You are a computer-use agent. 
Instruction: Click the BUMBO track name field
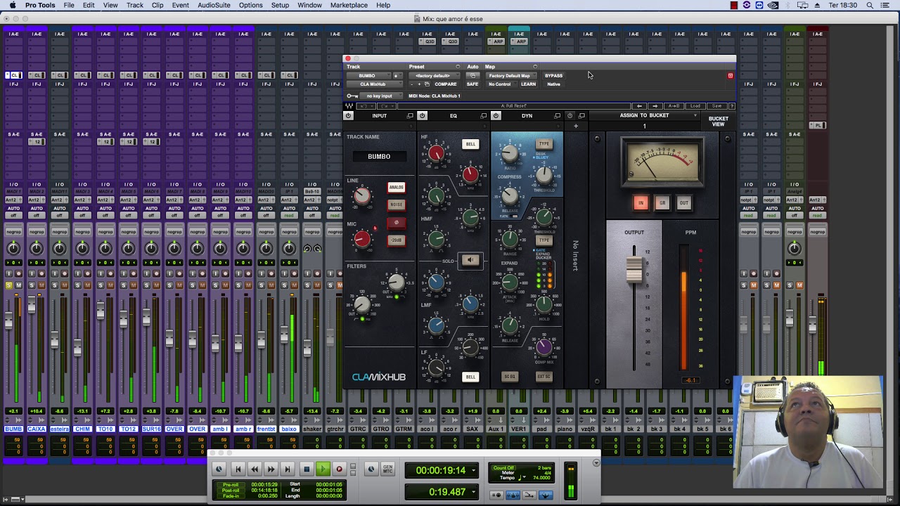point(379,157)
